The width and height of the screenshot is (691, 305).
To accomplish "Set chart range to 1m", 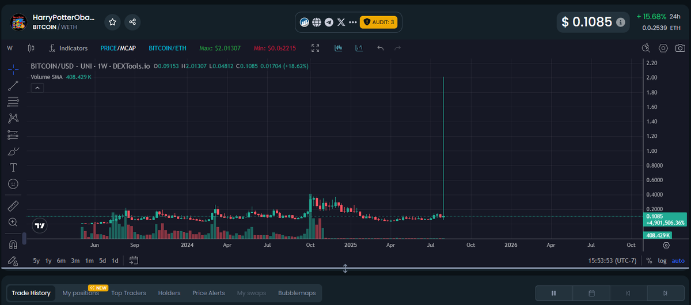I will tap(89, 261).
